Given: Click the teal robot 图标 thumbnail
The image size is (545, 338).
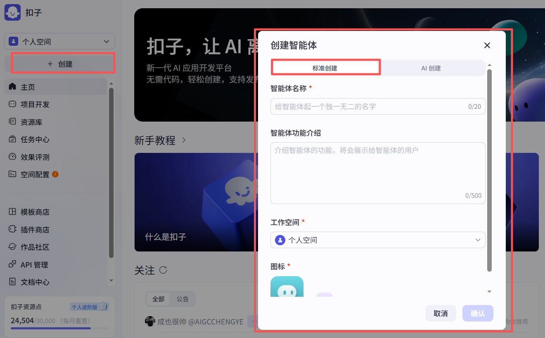Looking at the screenshot, I should click(287, 286).
